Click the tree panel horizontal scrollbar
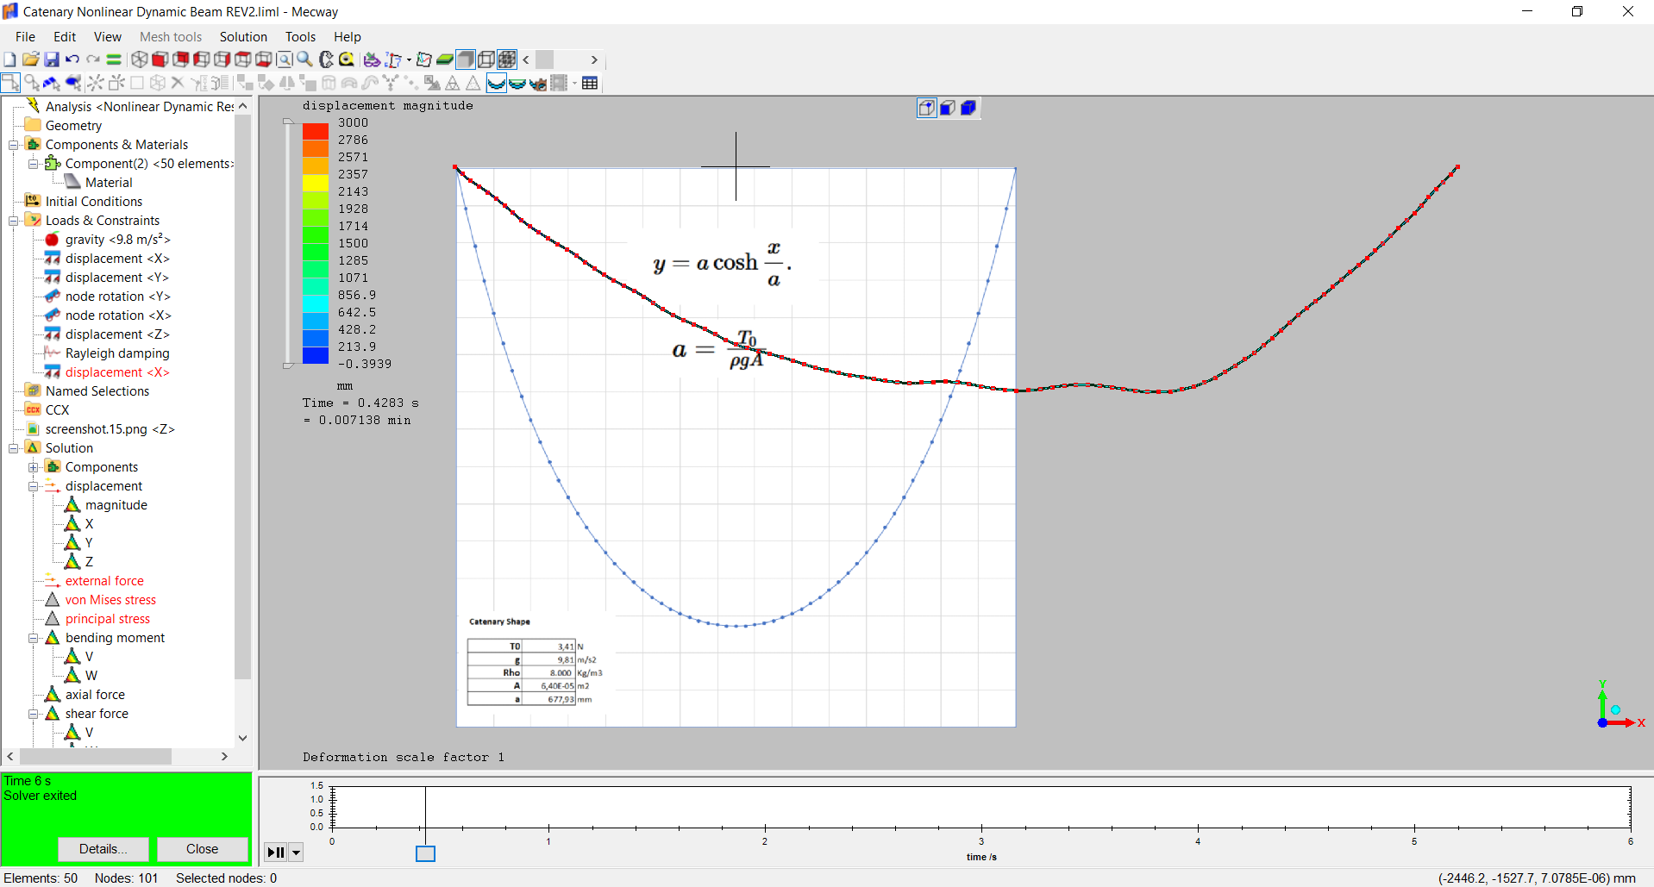 click(95, 756)
